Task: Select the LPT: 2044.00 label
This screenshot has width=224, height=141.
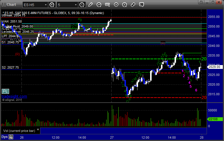Action: click(11, 36)
